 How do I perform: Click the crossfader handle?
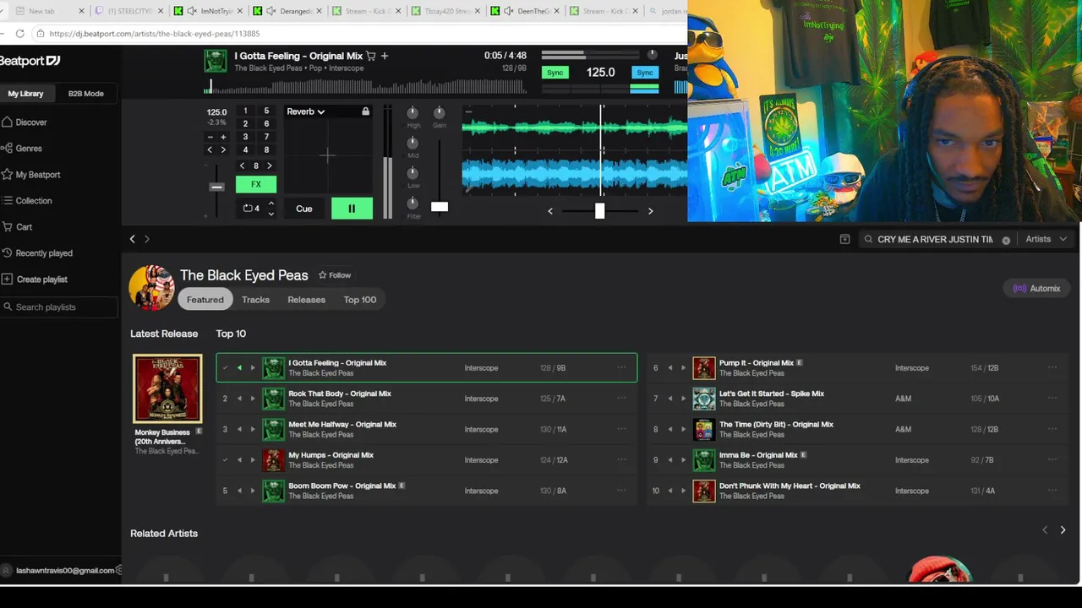click(x=599, y=210)
